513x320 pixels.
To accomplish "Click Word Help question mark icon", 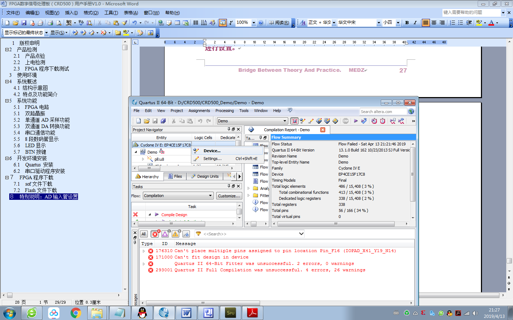I will [261, 23].
